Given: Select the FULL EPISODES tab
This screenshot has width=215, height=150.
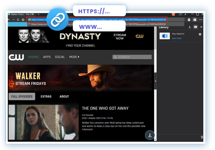Looking at the screenshot, I should [22, 97].
